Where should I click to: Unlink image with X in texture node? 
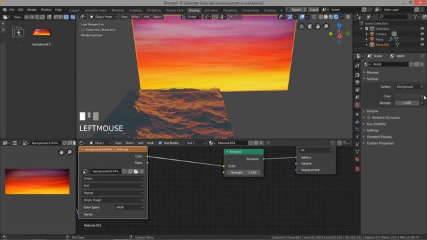141,171
